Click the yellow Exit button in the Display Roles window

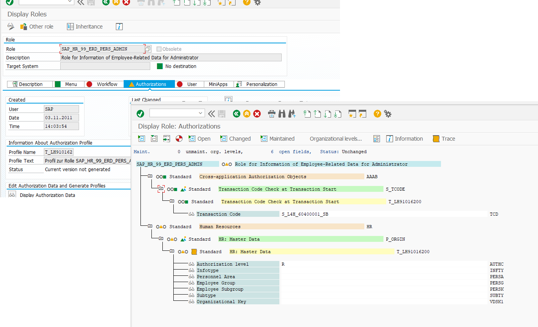coord(116,2)
